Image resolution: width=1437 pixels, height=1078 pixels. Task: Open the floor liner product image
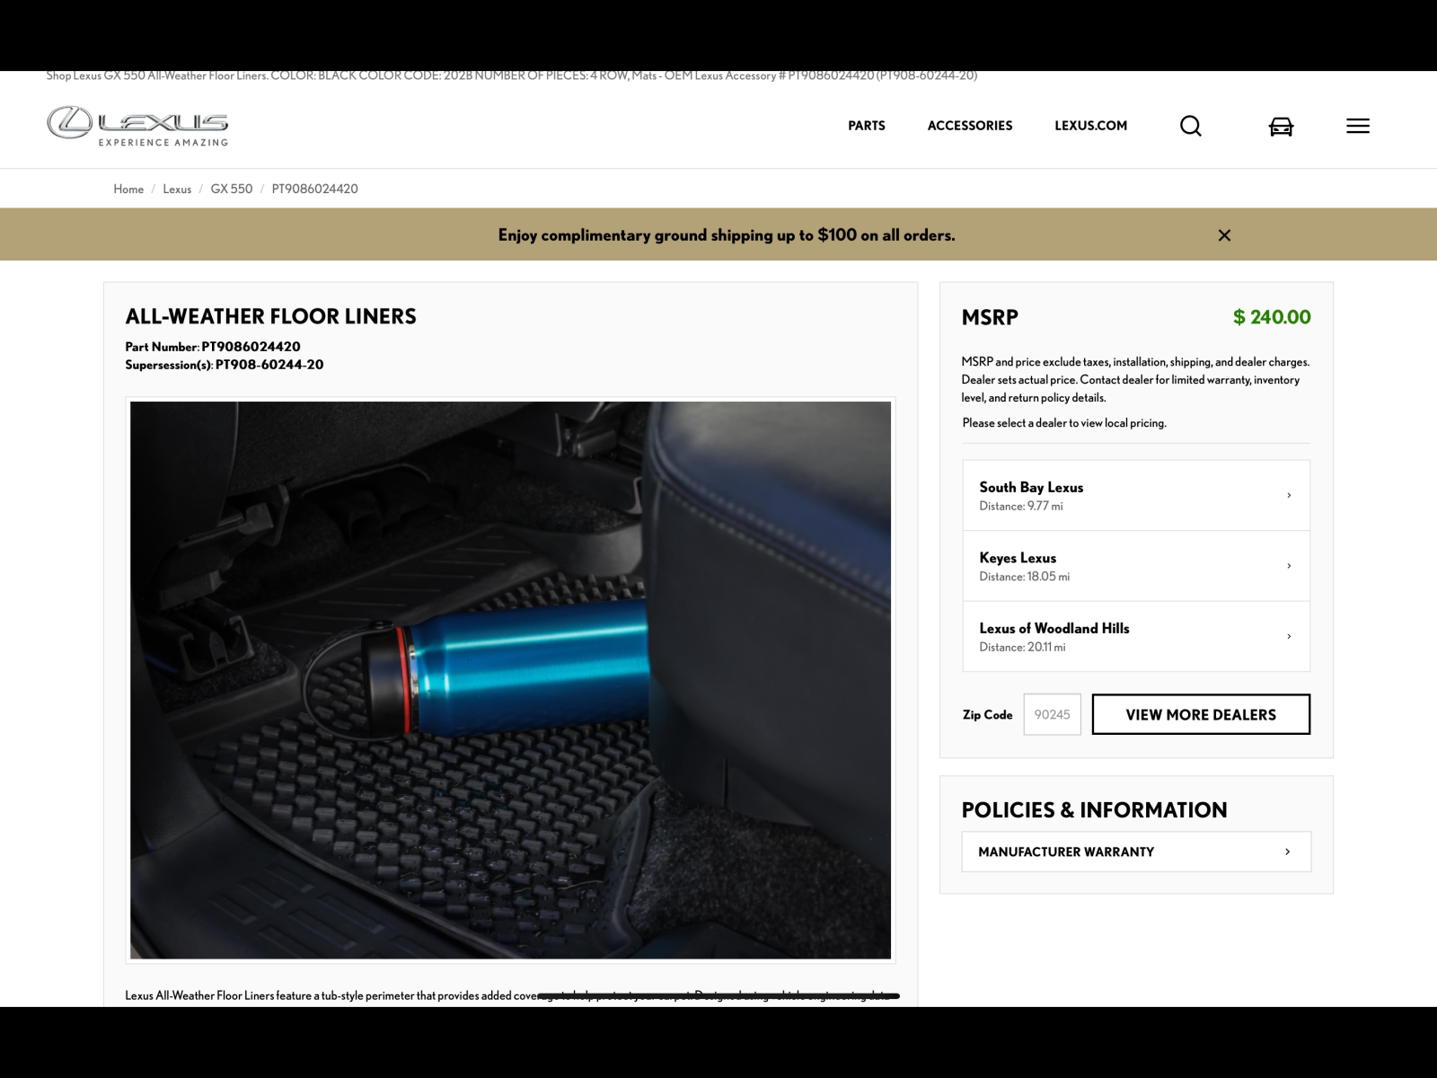click(x=510, y=680)
